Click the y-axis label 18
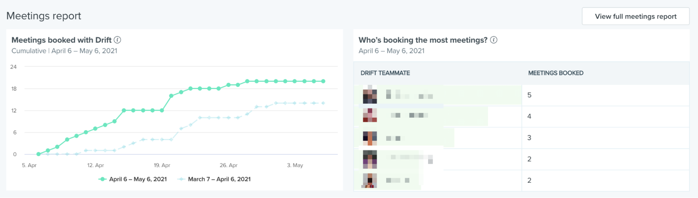Image resolution: width=698 pixels, height=198 pixels. [x=14, y=89]
